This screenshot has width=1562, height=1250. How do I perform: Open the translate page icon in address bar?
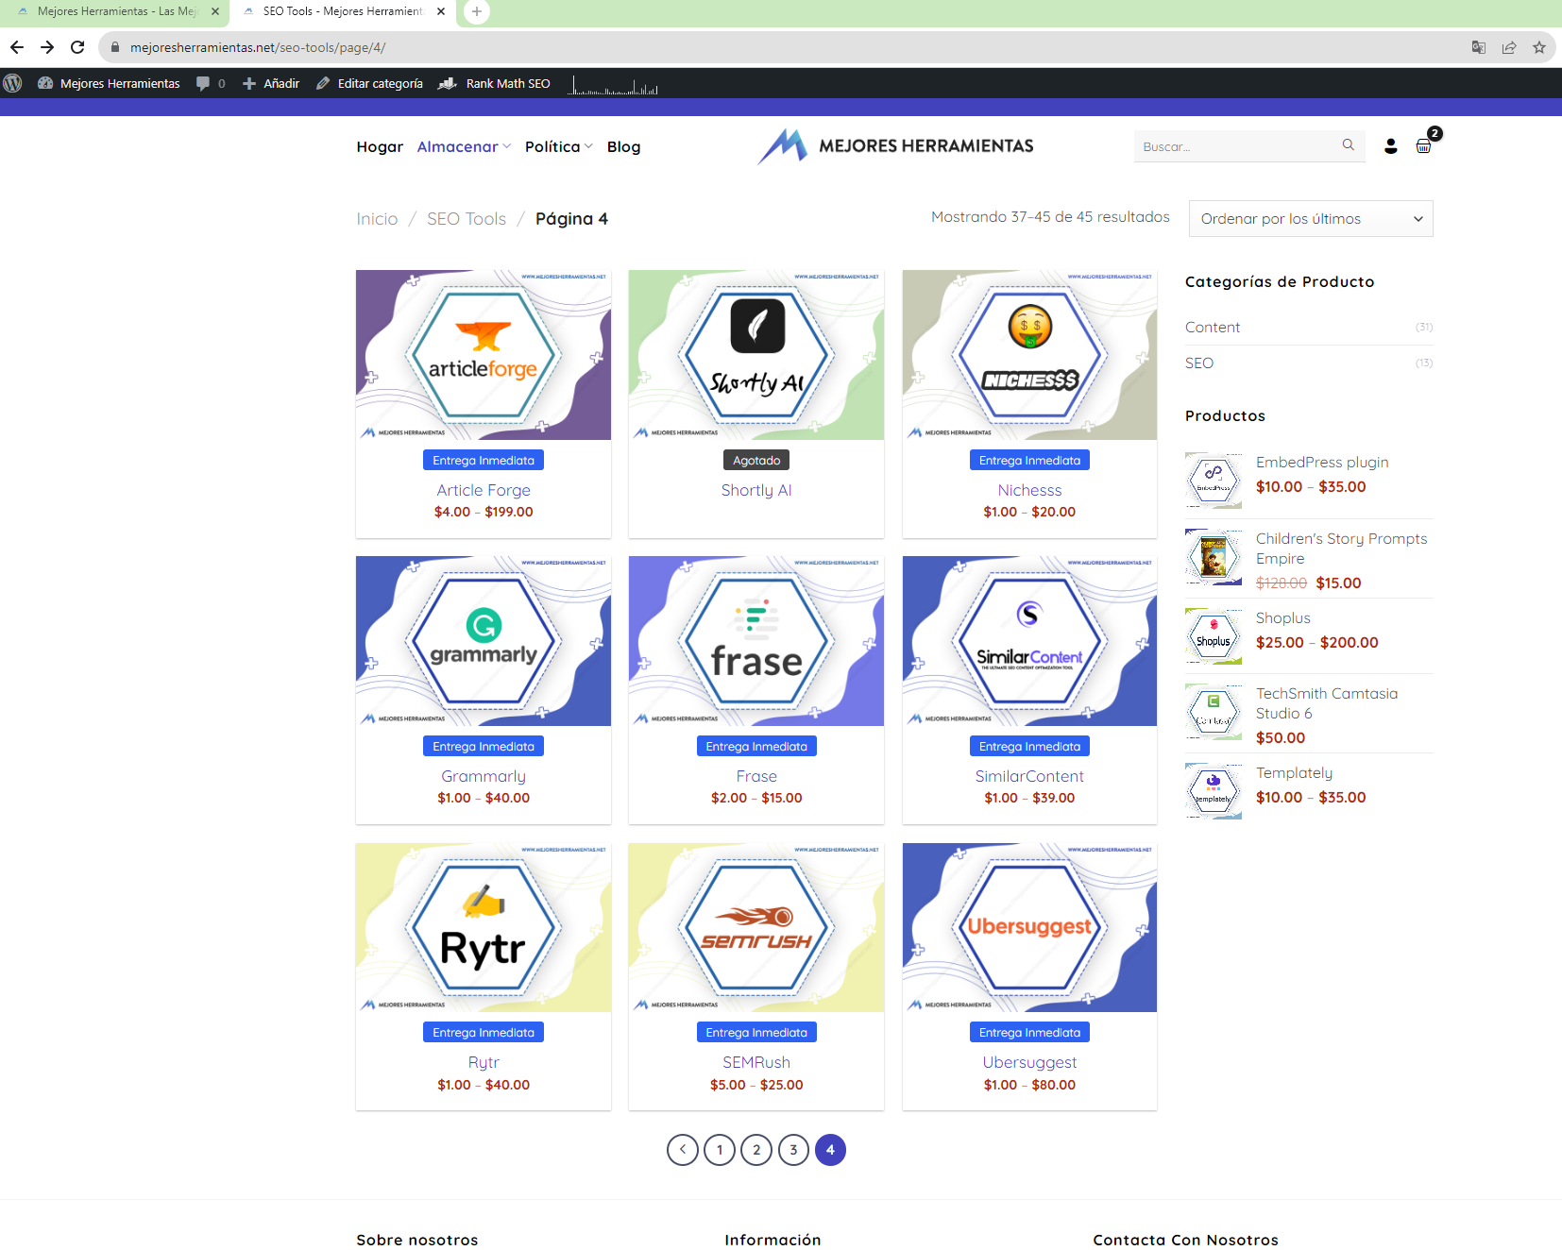(1479, 47)
